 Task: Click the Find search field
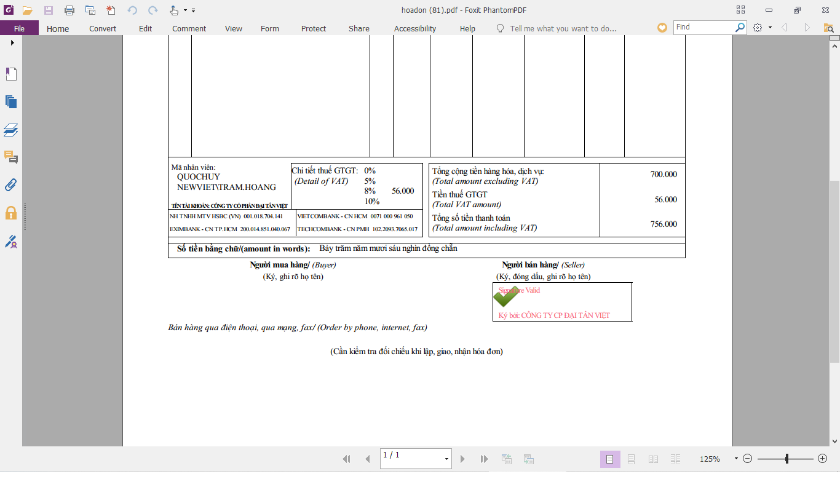[703, 27]
